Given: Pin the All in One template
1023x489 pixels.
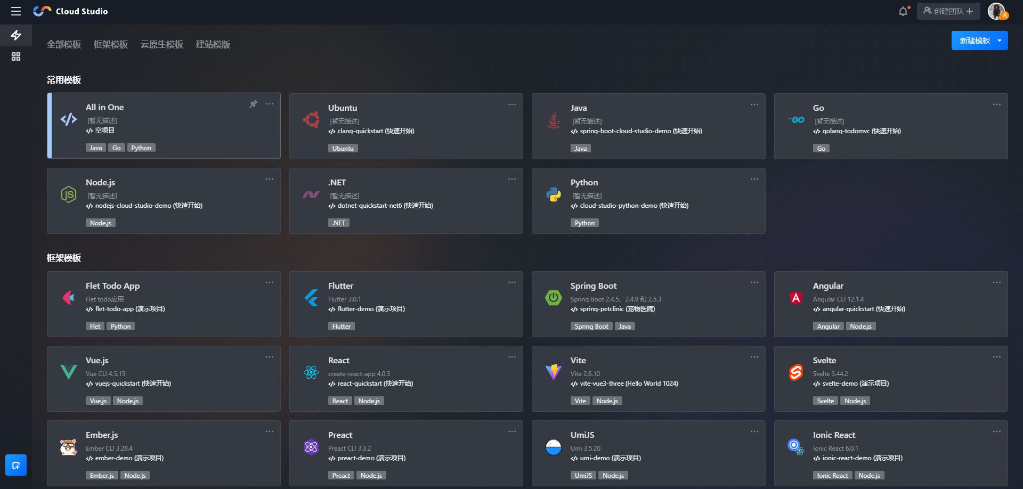Looking at the screenshot, I should [x=254, y=104].
